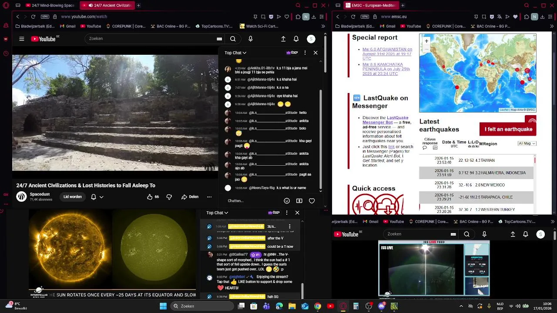Open Bladwijzerbalk bookmarks folder in EMSC window
The width and height of the screenshot is (557, 313).
tap(353, 26)
